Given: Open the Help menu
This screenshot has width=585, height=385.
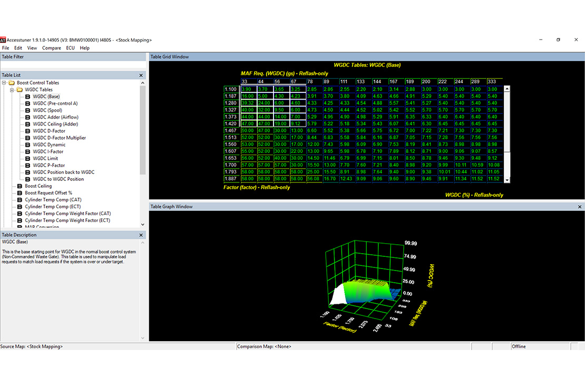Looking at the screenshot, I should coord(85,48).
